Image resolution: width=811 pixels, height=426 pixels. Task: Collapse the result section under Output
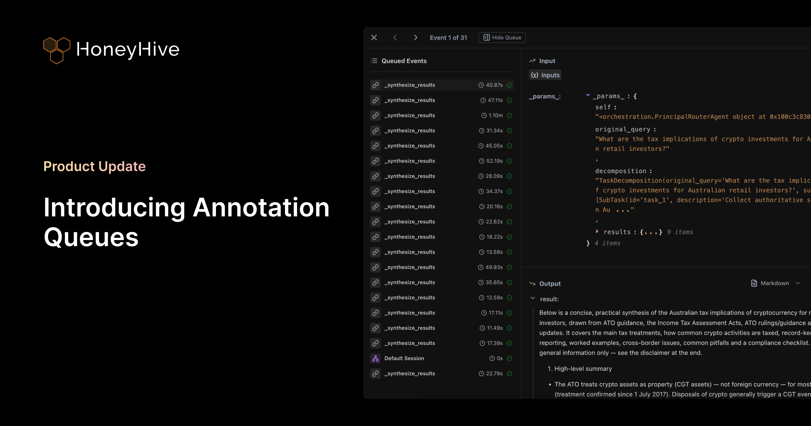coord(533,299)
